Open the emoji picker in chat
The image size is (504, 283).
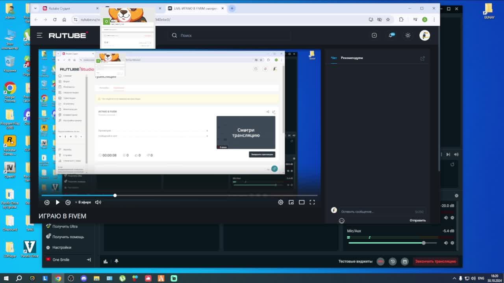pyautogui.click(x=342, y=221)
